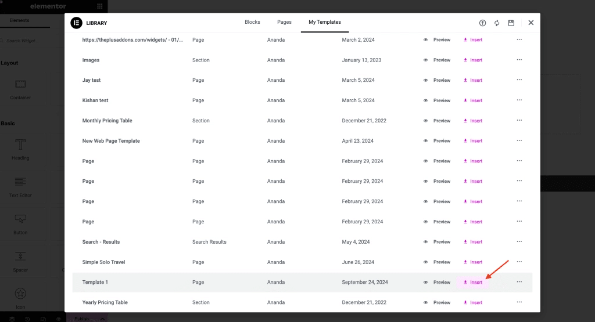Preview the Jay test template
595x322 pixels.
click(437, 80)
